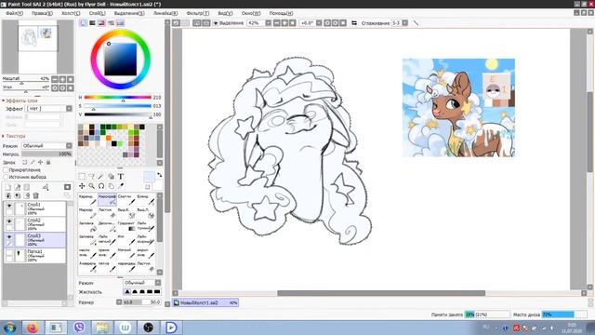
Task: Enable the Источник выбора checkbox
Action: (6, 177)
